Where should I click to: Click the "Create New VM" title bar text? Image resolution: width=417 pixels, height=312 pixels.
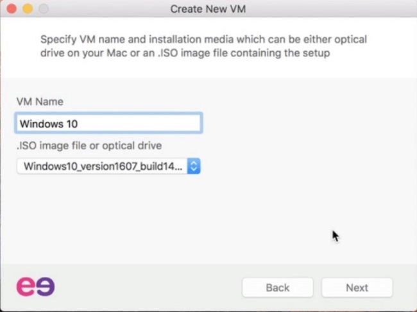208,9
